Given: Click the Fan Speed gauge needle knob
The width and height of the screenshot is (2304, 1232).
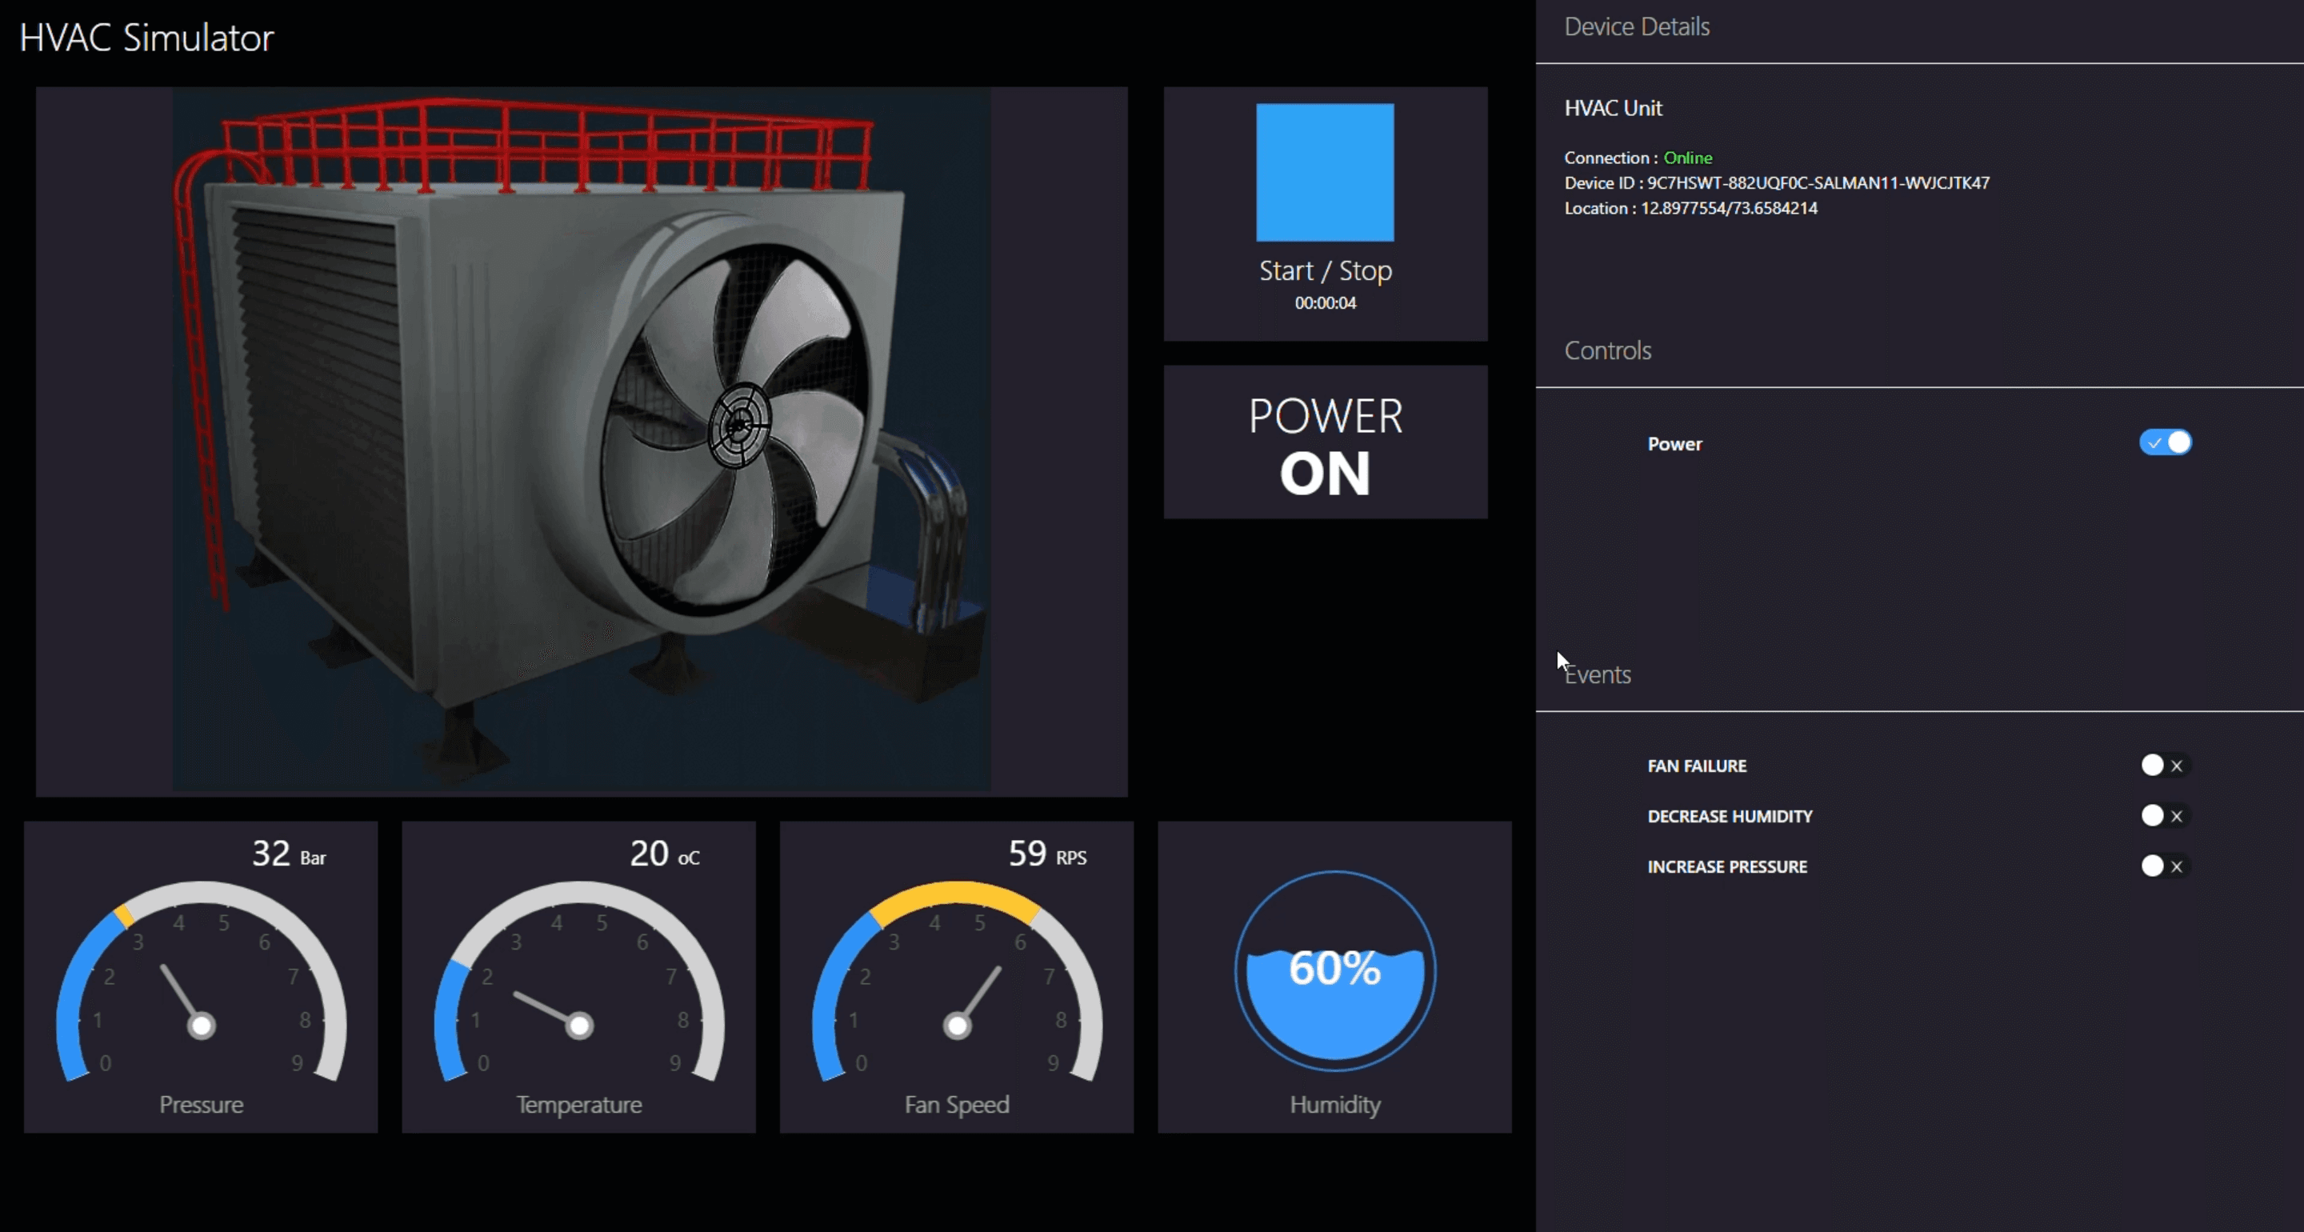Looking at the screenshot, I should (957, 1026).
